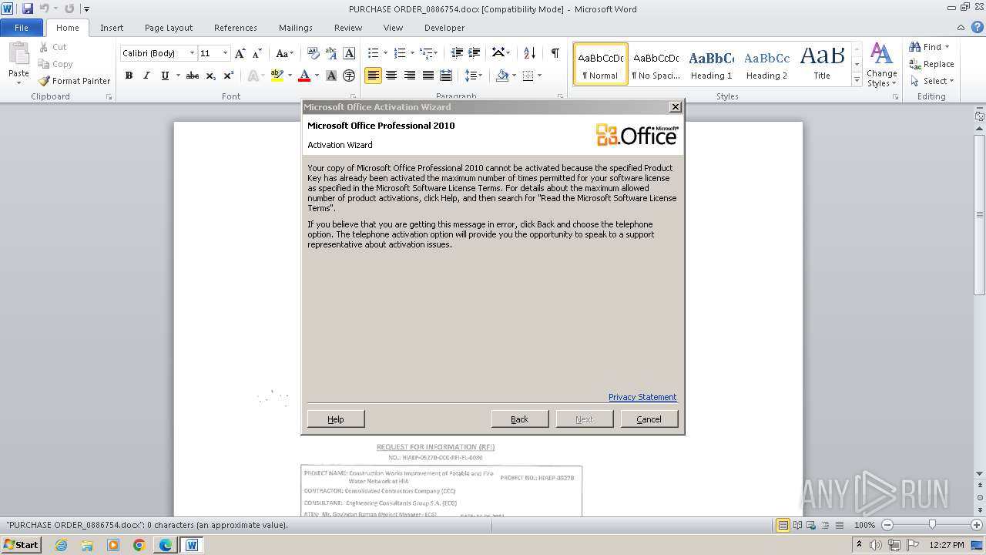Open Privacy Statement link
The image size is (986, 555).
642,397
